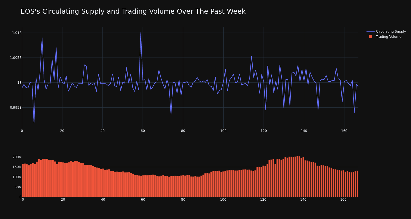The height and width of the screenshot is (219, 411).
Task: Click the 50M volume axis label
Action: click(x=18, y=187)
